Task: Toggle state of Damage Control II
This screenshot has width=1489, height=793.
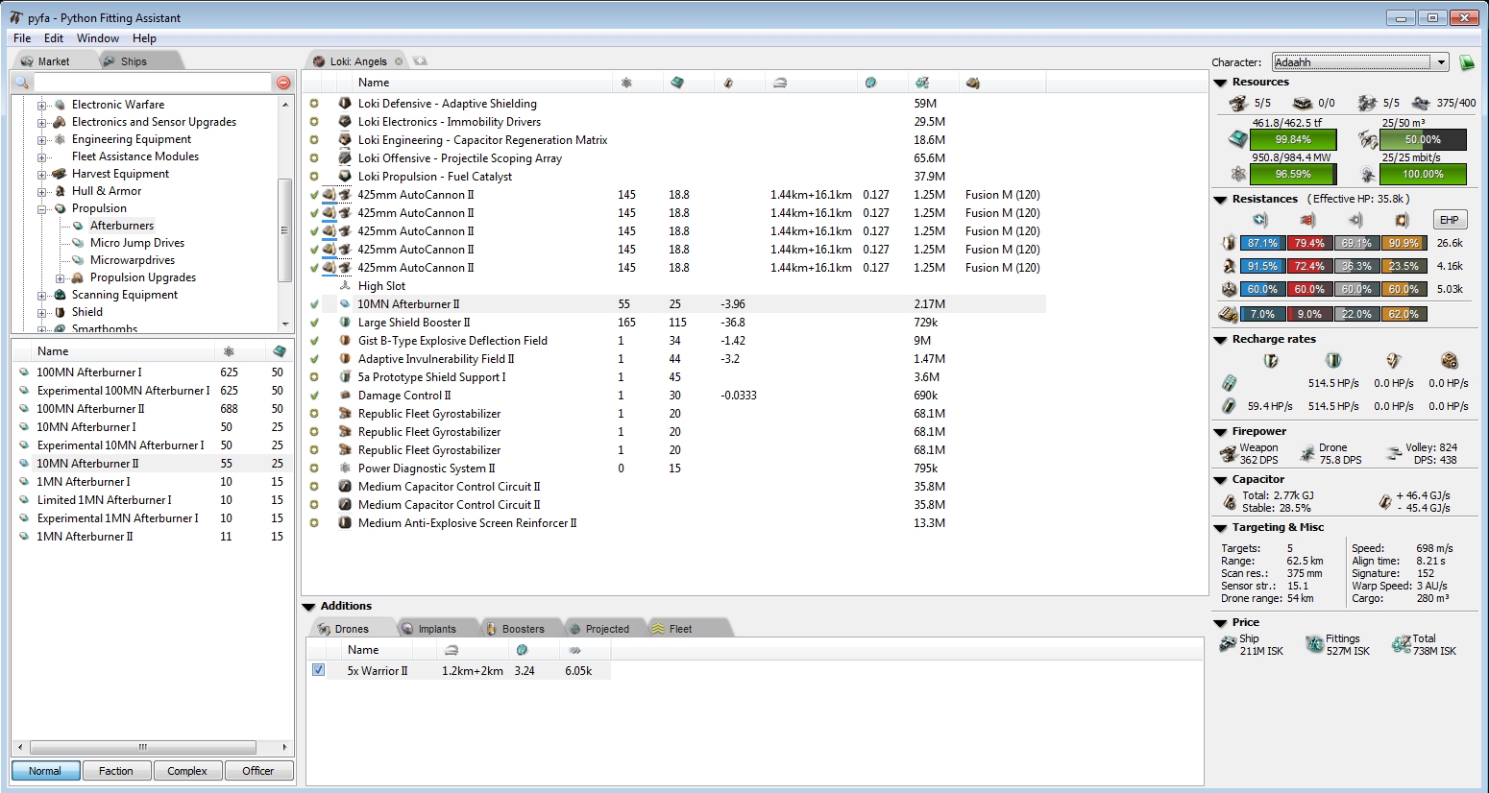Action: coord(314,396)
